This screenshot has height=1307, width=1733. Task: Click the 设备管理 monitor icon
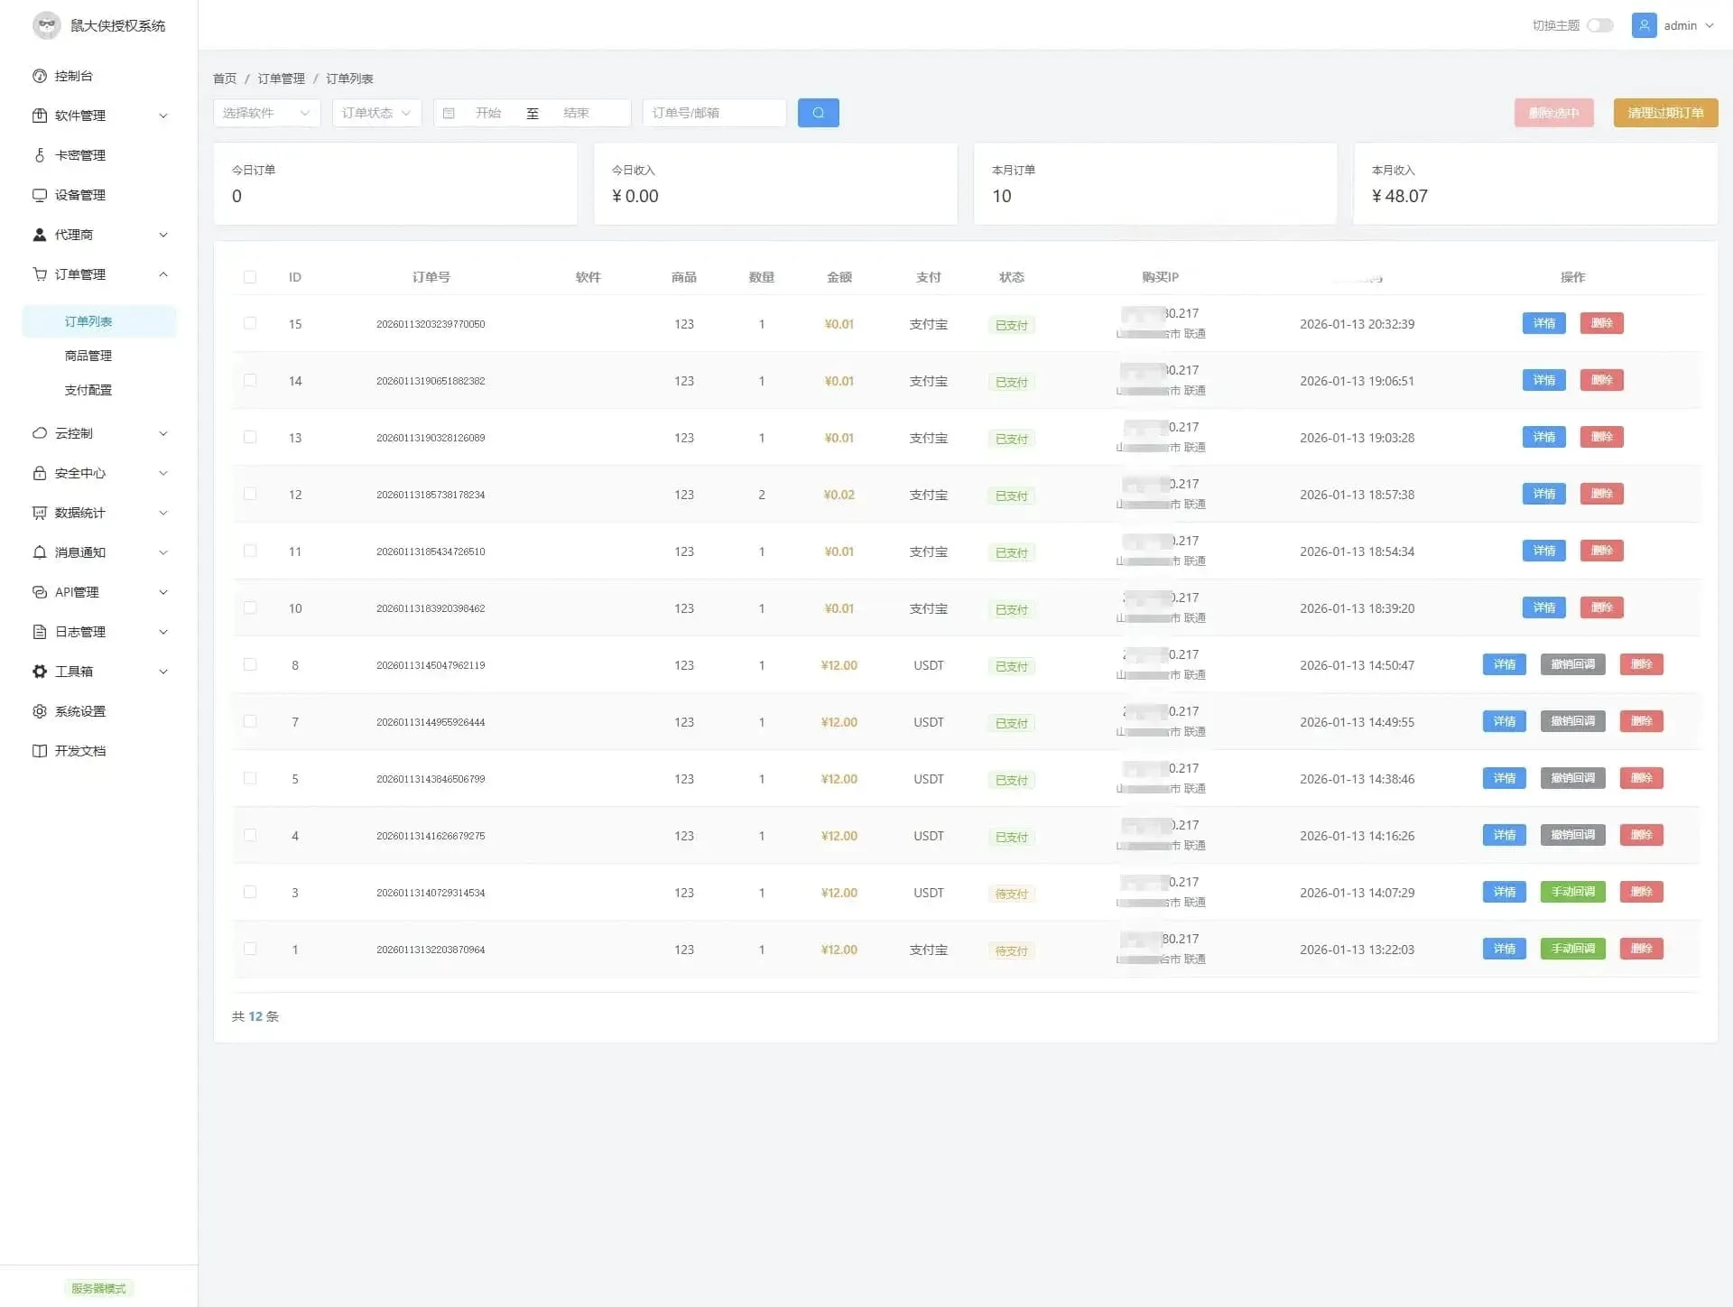pyautogui.click(x=40, y=195)
